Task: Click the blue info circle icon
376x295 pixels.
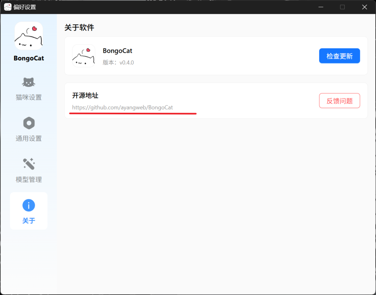Action: pyautogui.click(x=29, y=205)
